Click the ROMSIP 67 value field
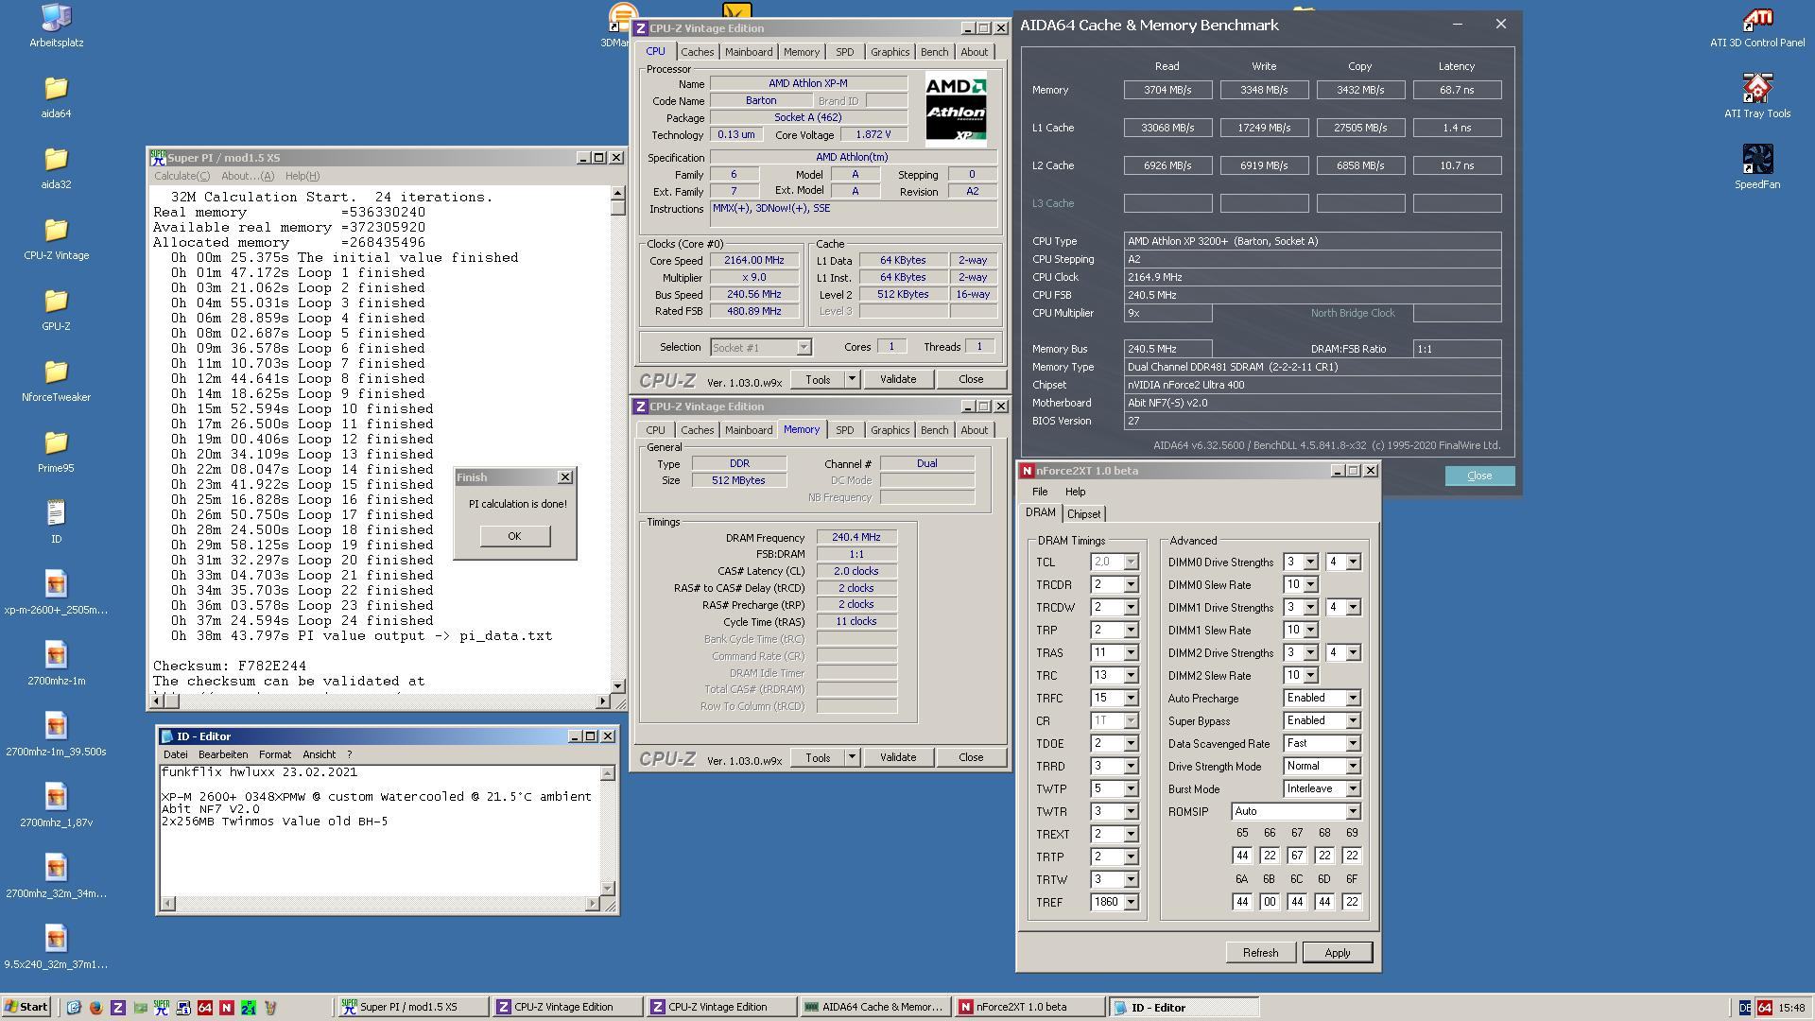 point(1297,856)
